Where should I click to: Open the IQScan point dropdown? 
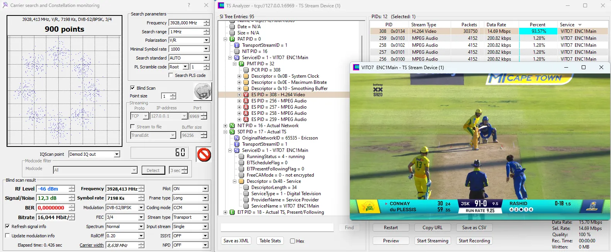pyautogui.click(x=117, y=154)
